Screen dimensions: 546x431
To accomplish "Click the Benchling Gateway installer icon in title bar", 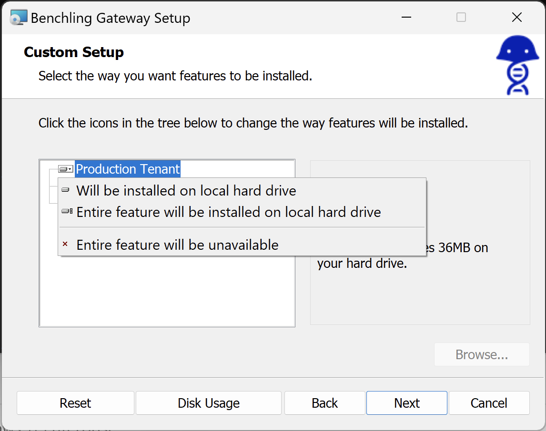I will (18, 18).
